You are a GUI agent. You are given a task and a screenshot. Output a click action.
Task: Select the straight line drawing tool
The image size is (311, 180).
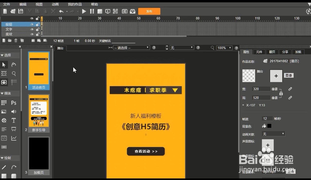point(4,167)
